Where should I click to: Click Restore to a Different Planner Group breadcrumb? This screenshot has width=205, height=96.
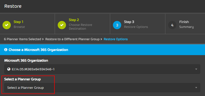tap(73, 39)
